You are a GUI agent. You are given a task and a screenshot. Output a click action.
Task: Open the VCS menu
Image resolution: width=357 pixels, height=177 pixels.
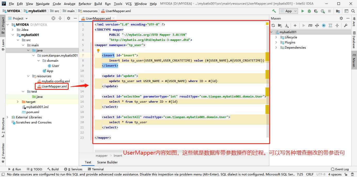(x=128, y=4)
